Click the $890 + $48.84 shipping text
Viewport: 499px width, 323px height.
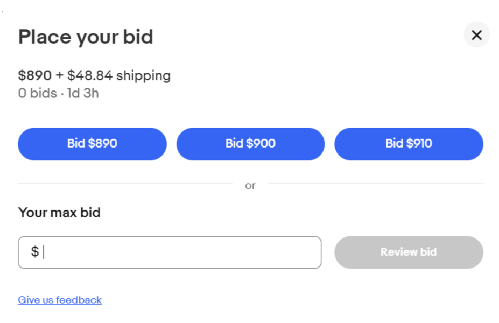click(94, 75)
